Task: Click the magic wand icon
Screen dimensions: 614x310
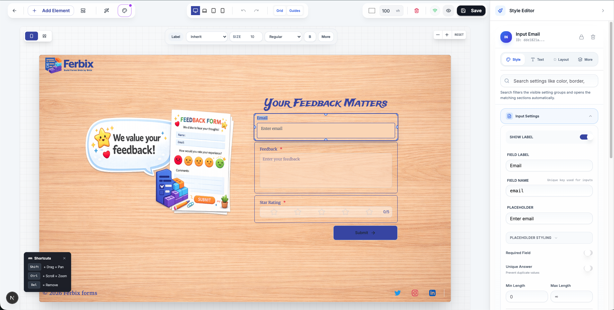Action: click(107, 11)
